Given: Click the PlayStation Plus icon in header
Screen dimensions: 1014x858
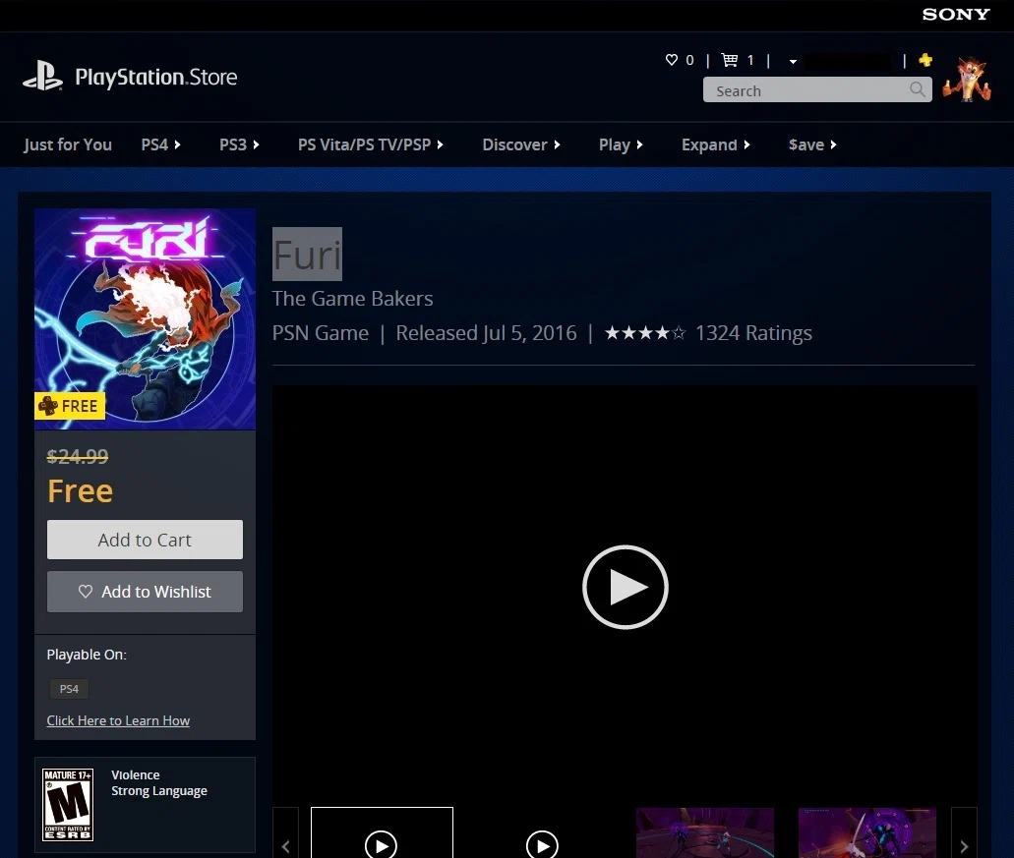Looking at the screenshot, I should click(x=925, y=60).
